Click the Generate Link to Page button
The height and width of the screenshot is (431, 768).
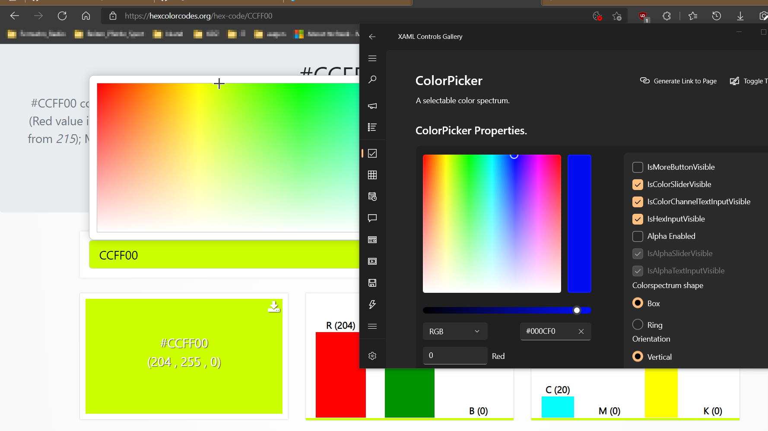(678, 81)
